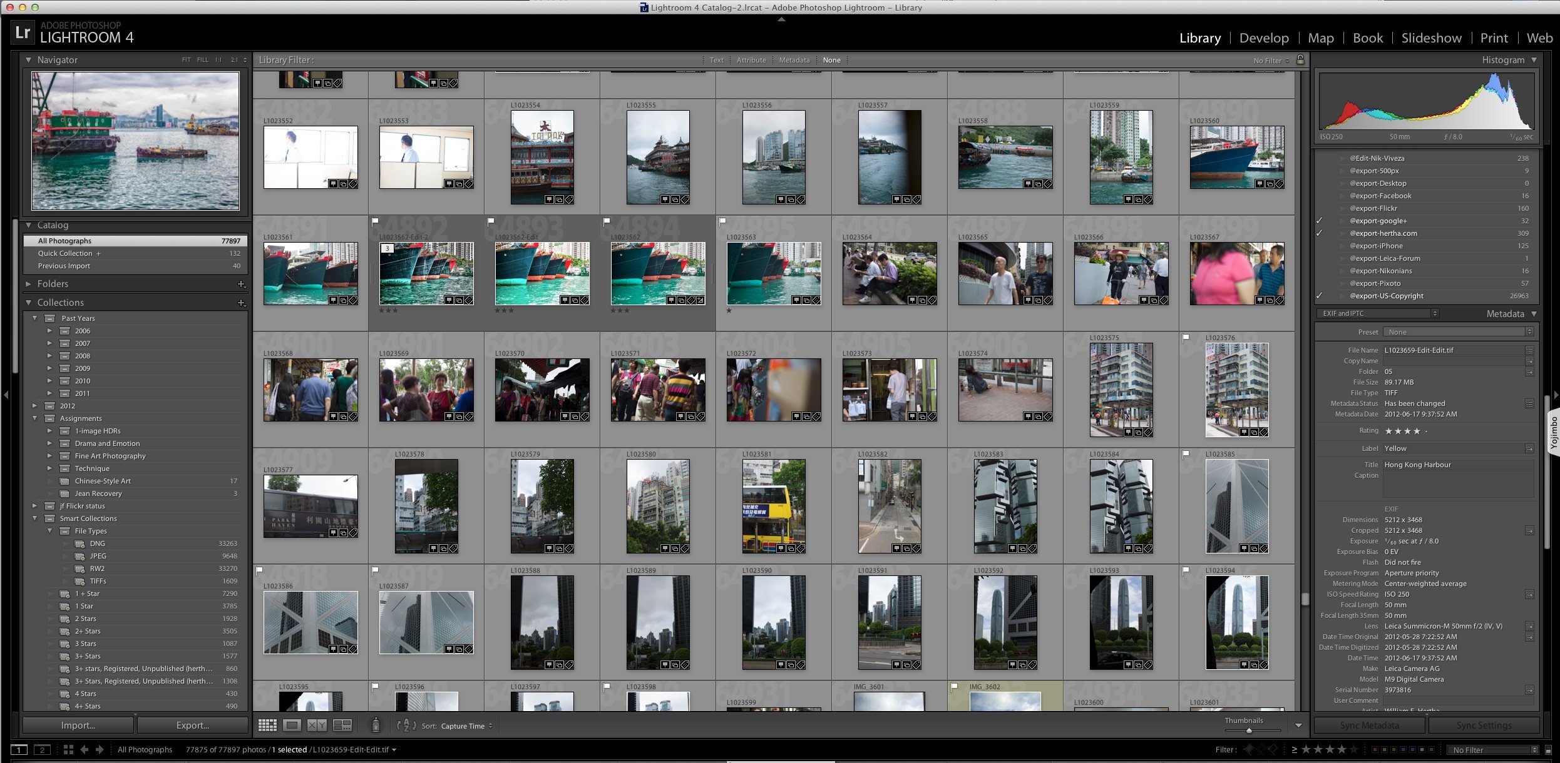The height and width of the screenshot is (763, 1560).
Task: Toggle flag on photo L1023594
Action: tap(1186, 570)
